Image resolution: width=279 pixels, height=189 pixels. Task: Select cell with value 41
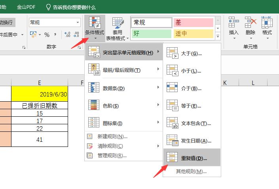(x=40, y=139)
